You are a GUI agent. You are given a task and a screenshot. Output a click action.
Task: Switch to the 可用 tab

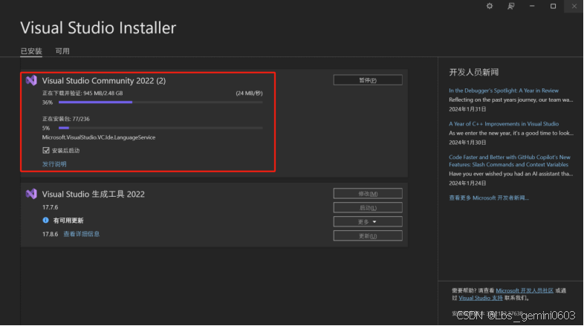[x=62, y=51]
